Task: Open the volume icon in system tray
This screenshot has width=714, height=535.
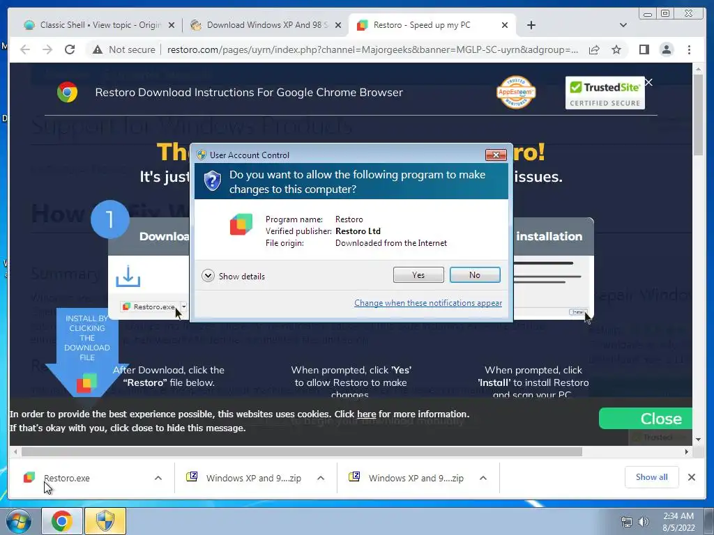Action: coord(644,522)
